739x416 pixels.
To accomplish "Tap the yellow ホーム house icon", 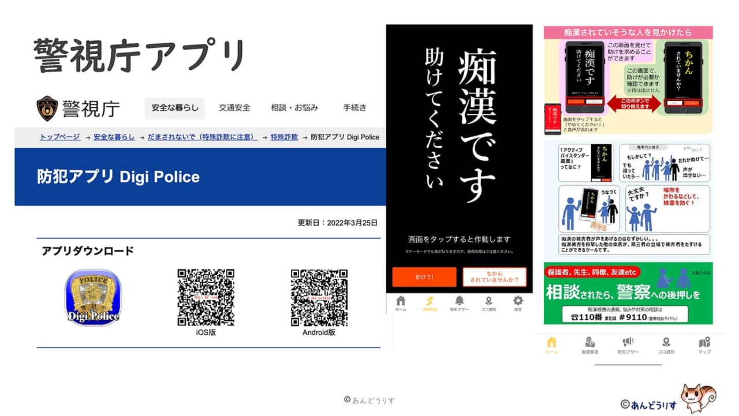I will [x=552, y=343].
